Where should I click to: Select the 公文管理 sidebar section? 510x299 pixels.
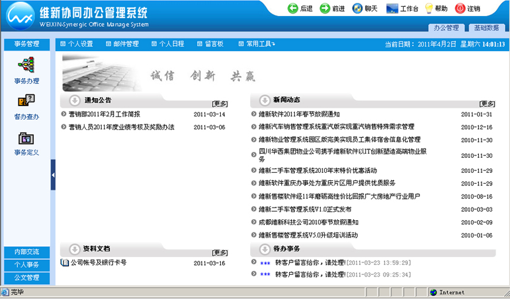tap(26, 278)
